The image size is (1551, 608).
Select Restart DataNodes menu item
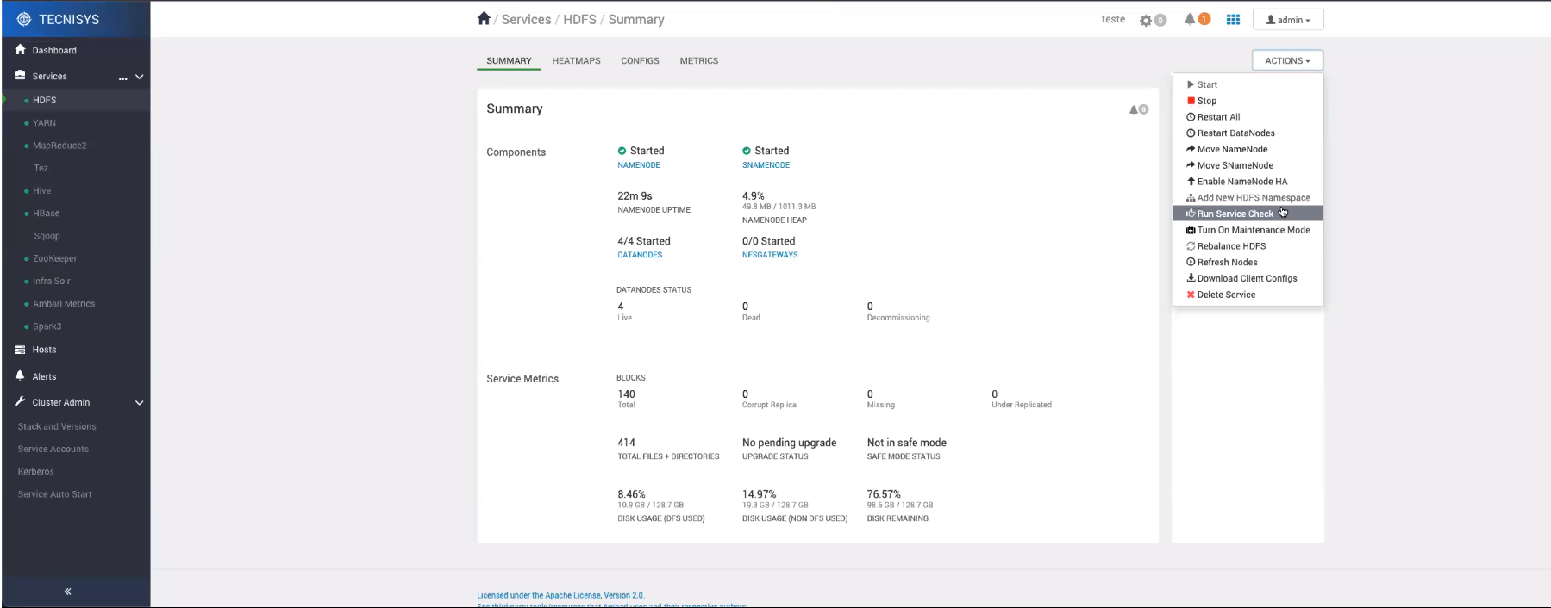[x=1248, y=133]
